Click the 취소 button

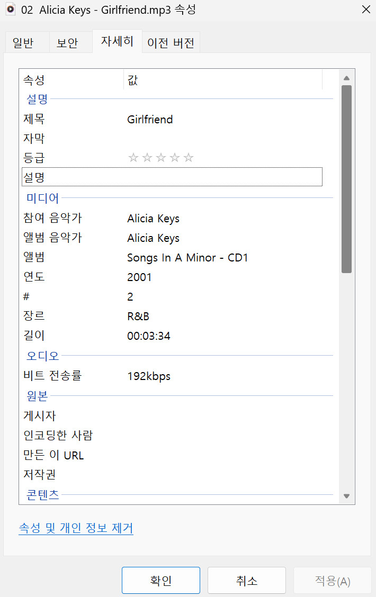pos(247,581)
